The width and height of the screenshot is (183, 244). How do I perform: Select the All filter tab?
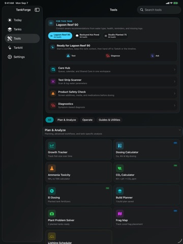pyautogui.click(x=49, y=120)
